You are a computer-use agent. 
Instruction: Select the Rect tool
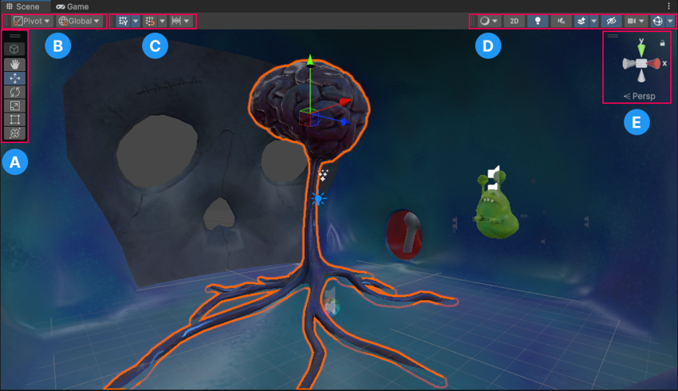pos(16,120)
